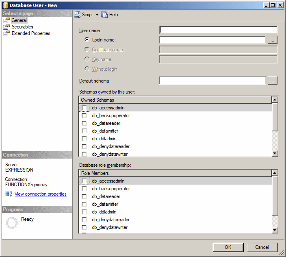
Task: Click the database cylinder title bar icon
Action: click(x=6, y=5)
